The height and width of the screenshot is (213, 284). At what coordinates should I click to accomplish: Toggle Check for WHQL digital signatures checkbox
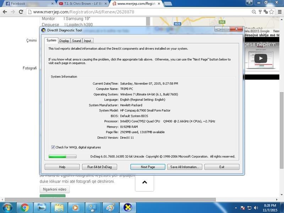53,147
